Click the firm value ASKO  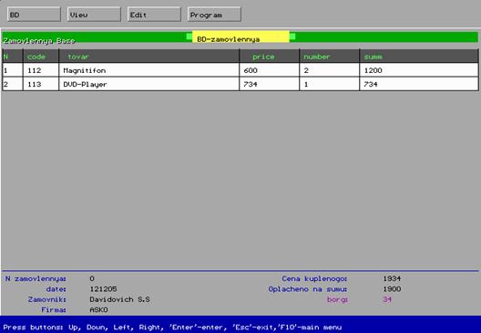tap(98, 310)
